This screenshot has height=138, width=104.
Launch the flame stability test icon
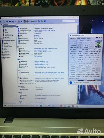16,21
